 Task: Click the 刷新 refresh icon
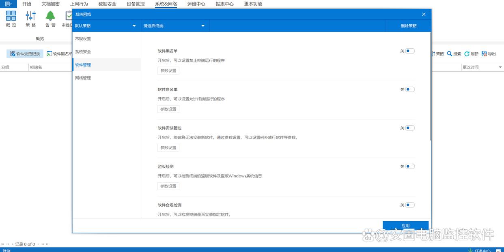point(467,54)
